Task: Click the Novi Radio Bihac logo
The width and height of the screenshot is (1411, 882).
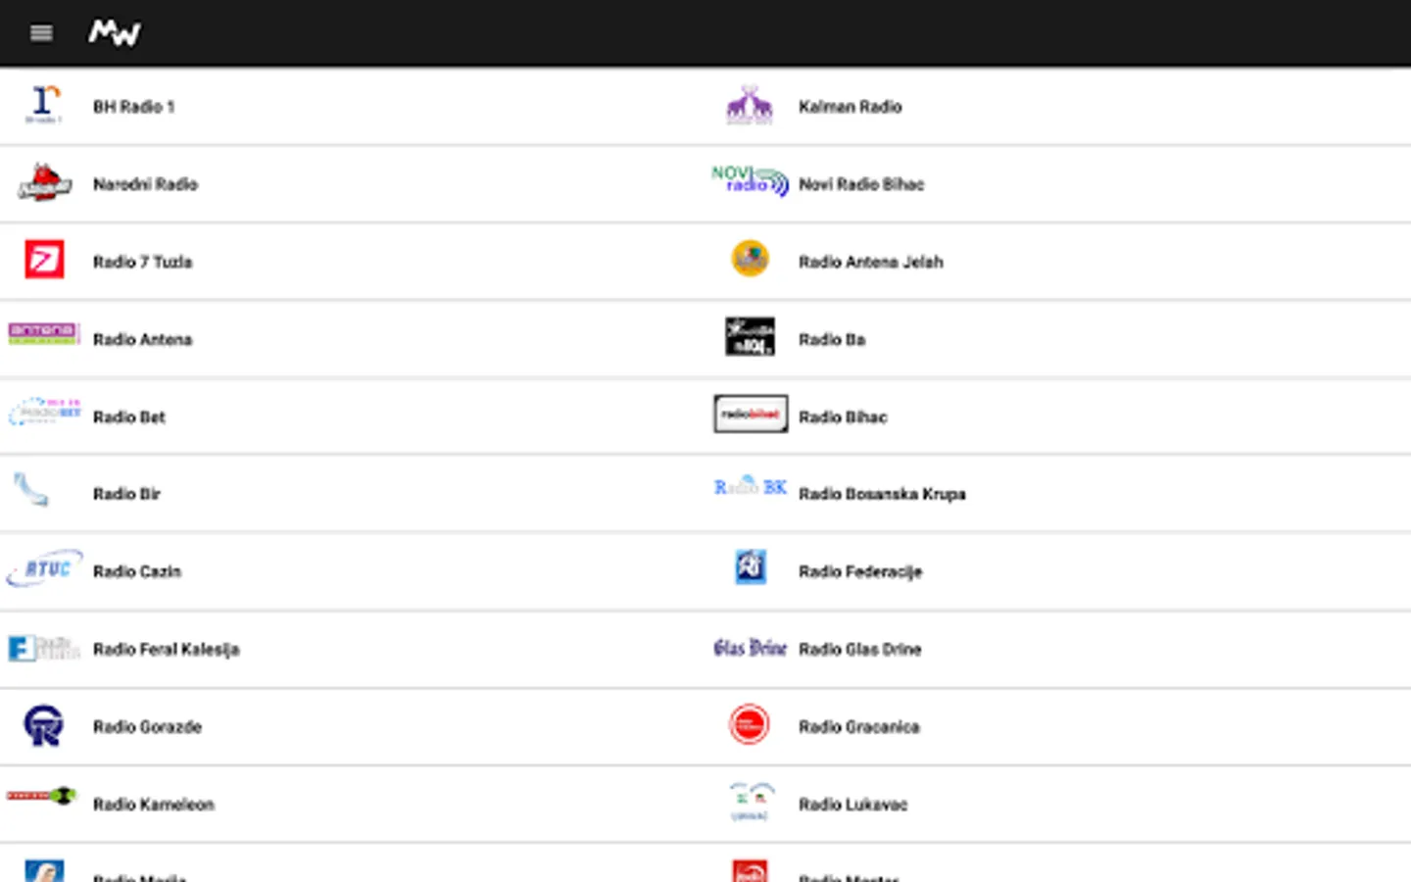Action: (x=750, y=180)
